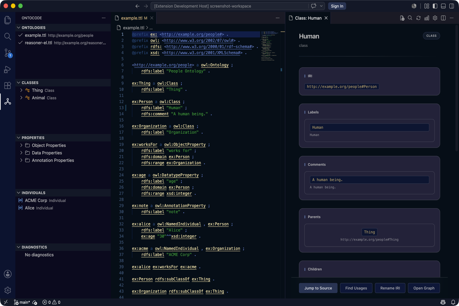This screenshot has width=459, height=306.
Task: Click the 'A human being.' comment field
Action: coord(369,180)
